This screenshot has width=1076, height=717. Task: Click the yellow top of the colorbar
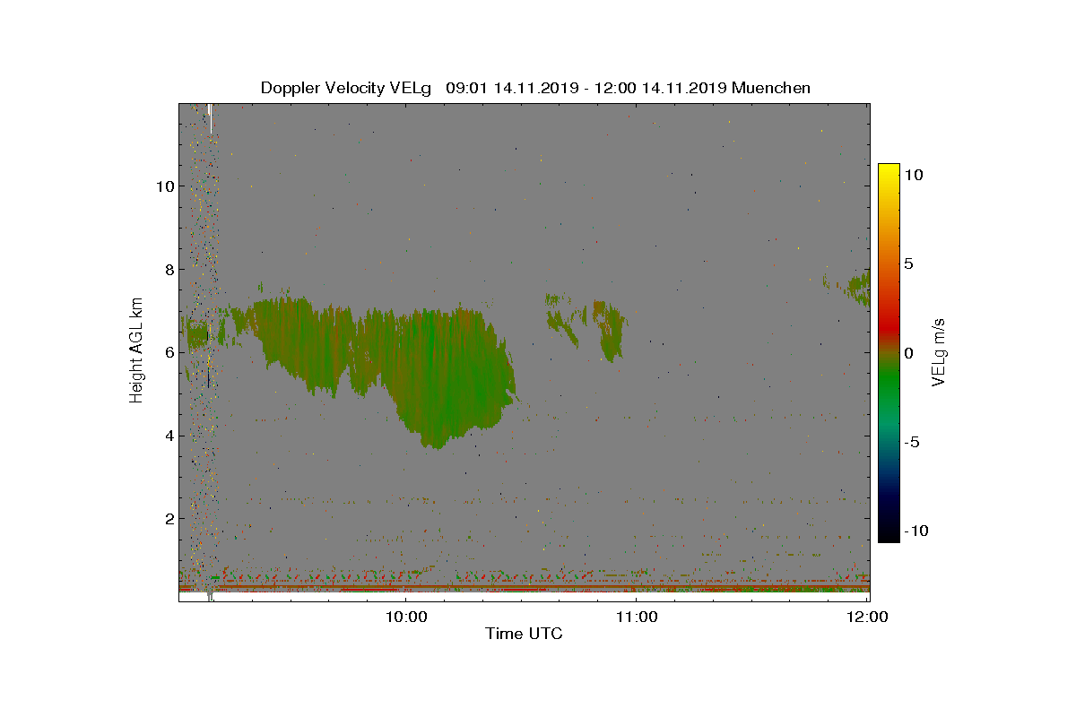(x=889, y=172)
